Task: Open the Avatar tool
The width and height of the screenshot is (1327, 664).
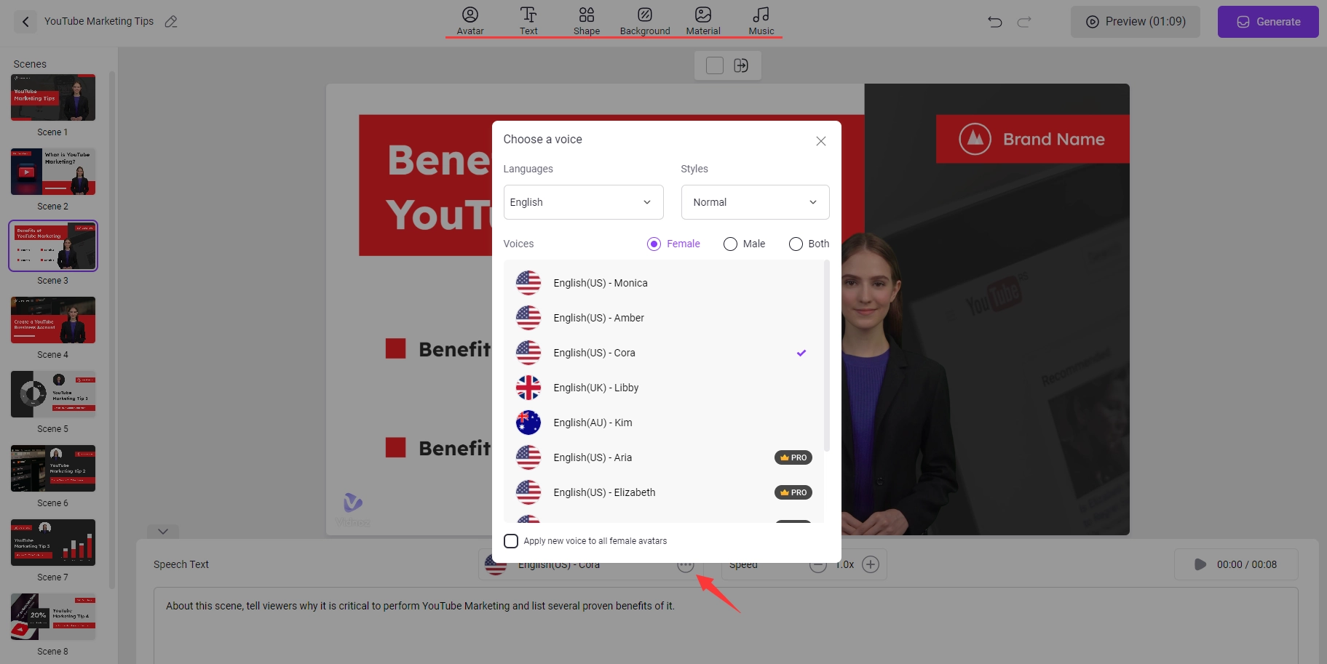Action: click(x=470, y=20)
